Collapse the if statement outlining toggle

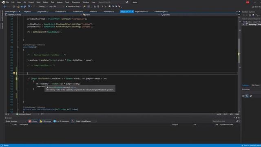click(x=18, y=78)
